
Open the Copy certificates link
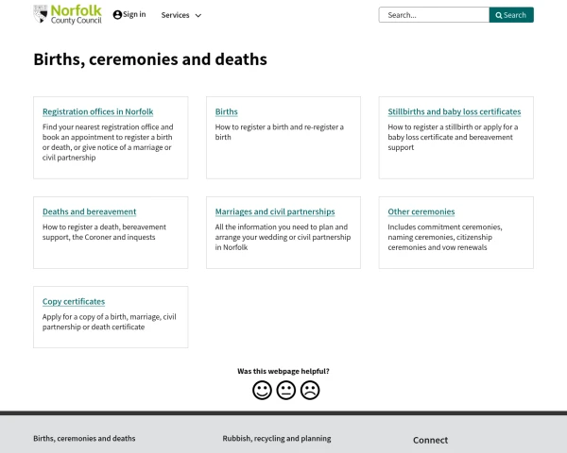click(73, 302)
